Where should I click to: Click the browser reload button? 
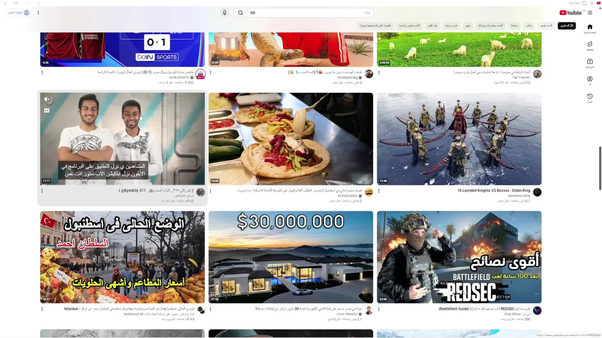pyautogui.click(x=584, y=3)
